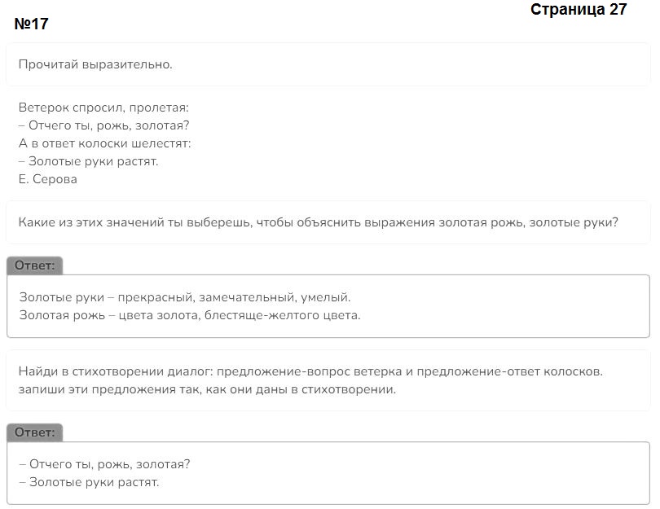
Task: Click answer line 'Золотые руки – прекрасный, замечательный'
Action: (185, 297)
